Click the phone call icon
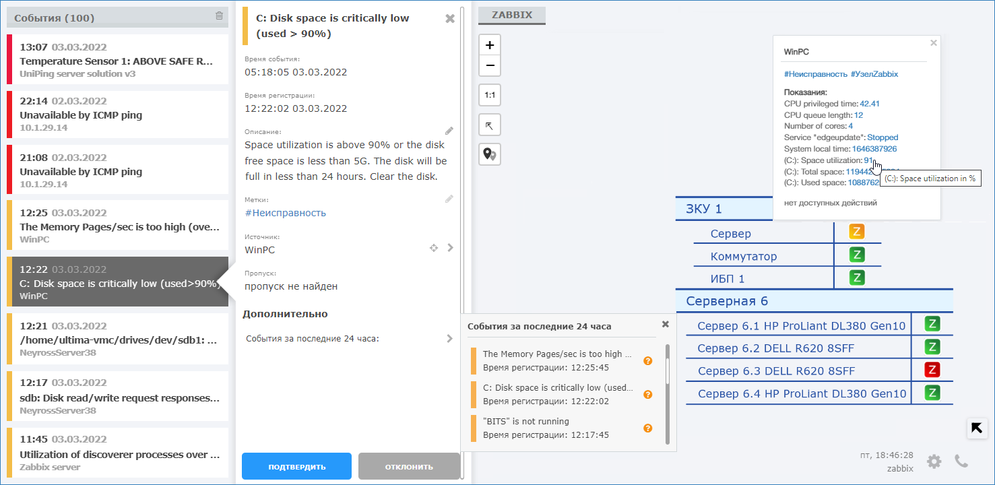The width and height of the screenshot is (995, 485). [x=961, y=461]
